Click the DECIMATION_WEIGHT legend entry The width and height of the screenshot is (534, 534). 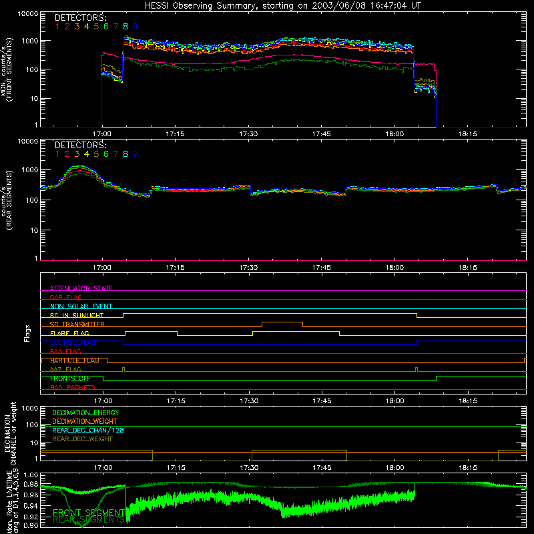85,421
